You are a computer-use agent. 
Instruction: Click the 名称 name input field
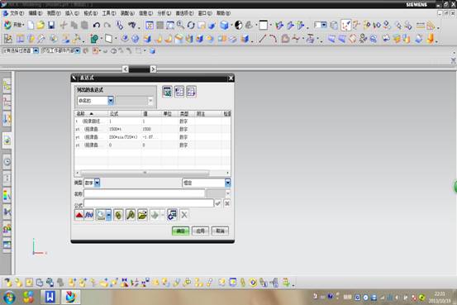(145, 193)
